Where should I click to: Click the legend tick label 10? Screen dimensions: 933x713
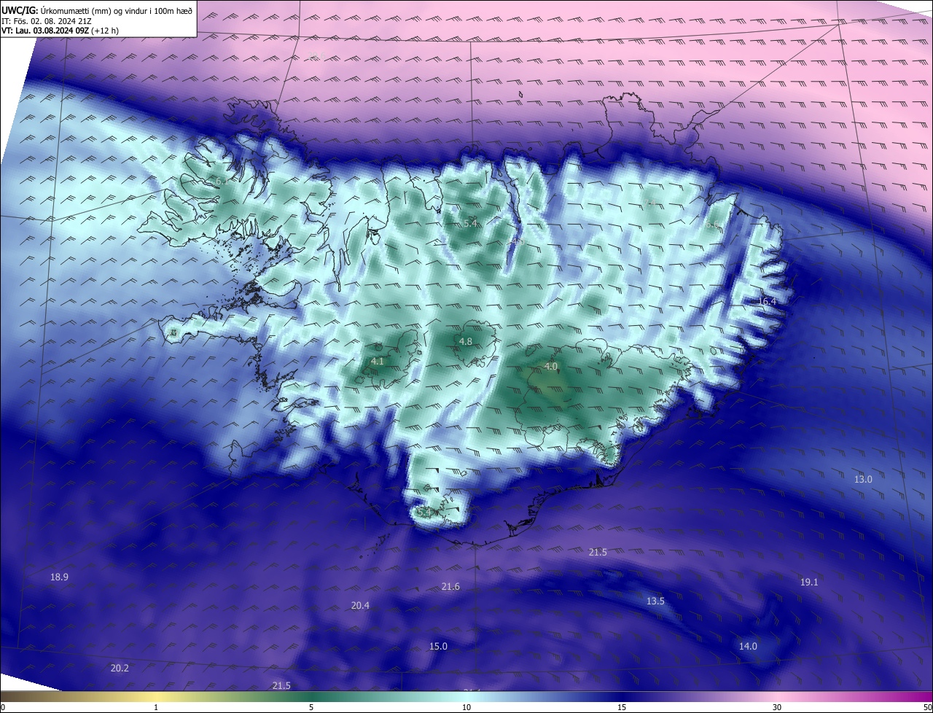point(466,707)
